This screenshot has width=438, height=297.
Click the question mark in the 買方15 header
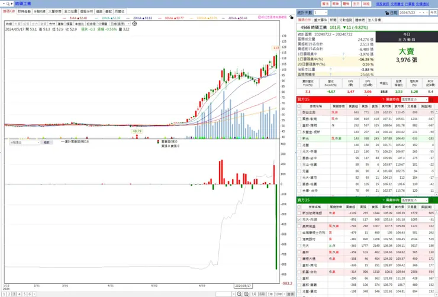coord(384,99)
